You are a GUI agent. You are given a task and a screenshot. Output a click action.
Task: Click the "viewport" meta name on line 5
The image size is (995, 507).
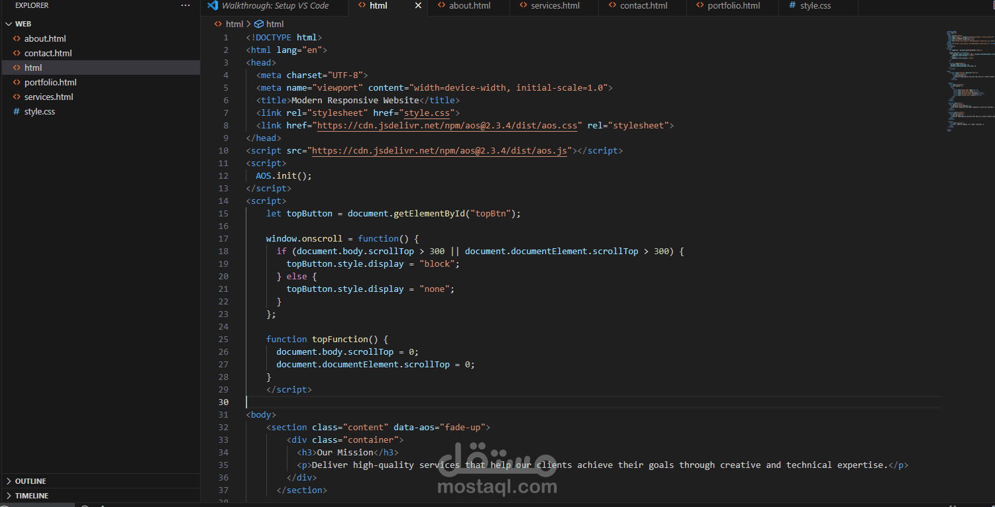coord(340,87)
